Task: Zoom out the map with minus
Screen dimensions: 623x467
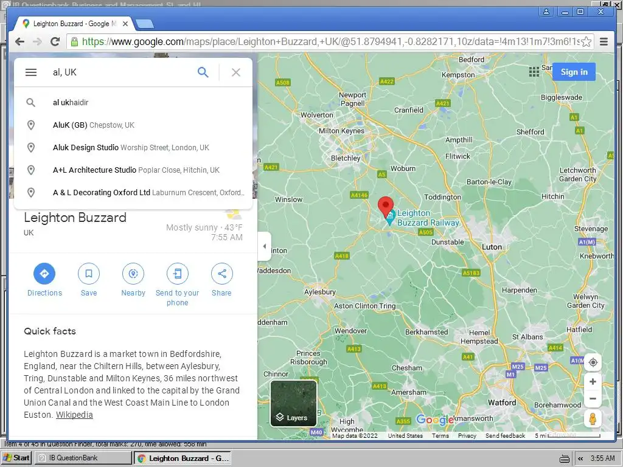Action: point(593,398)
